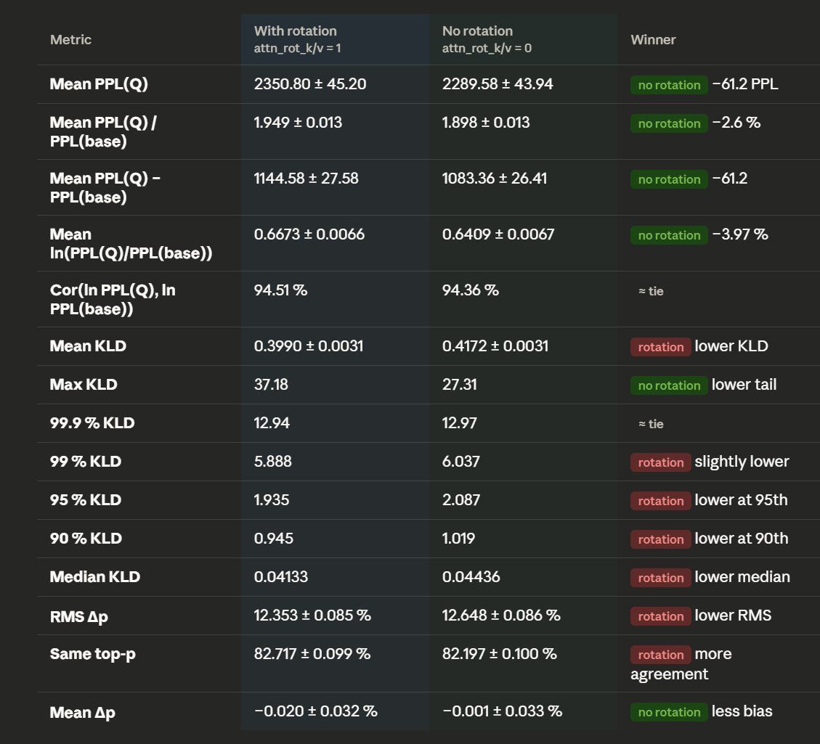Click value '0.3990 ± 0.0031'

click(x=309, y=346)
